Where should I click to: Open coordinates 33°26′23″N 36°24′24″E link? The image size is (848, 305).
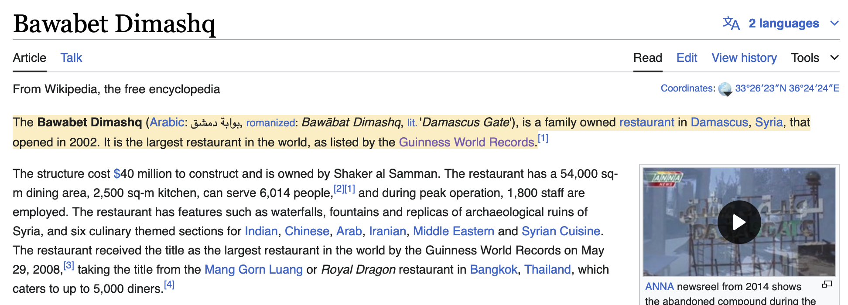787,88
